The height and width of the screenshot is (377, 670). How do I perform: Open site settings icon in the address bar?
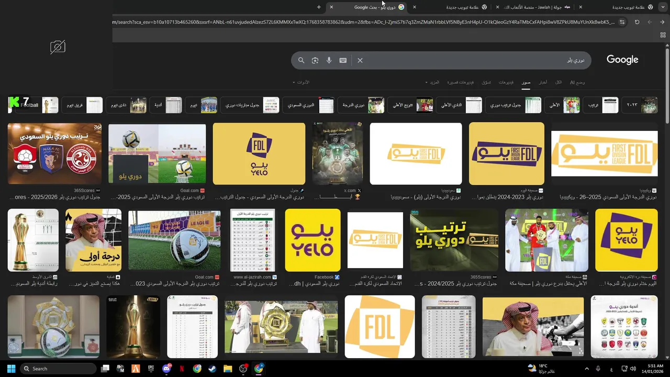[622, 22]
